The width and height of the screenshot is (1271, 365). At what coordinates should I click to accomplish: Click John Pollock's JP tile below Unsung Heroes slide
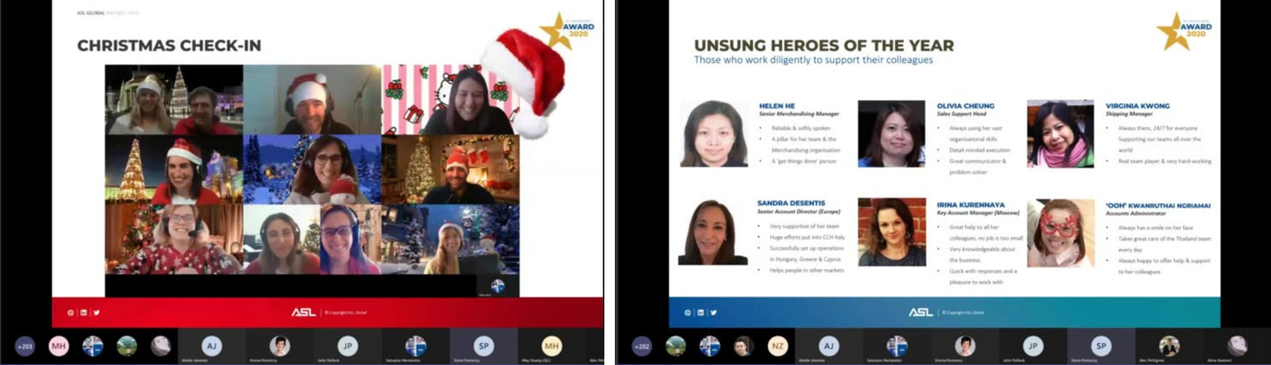point(1033,346)
